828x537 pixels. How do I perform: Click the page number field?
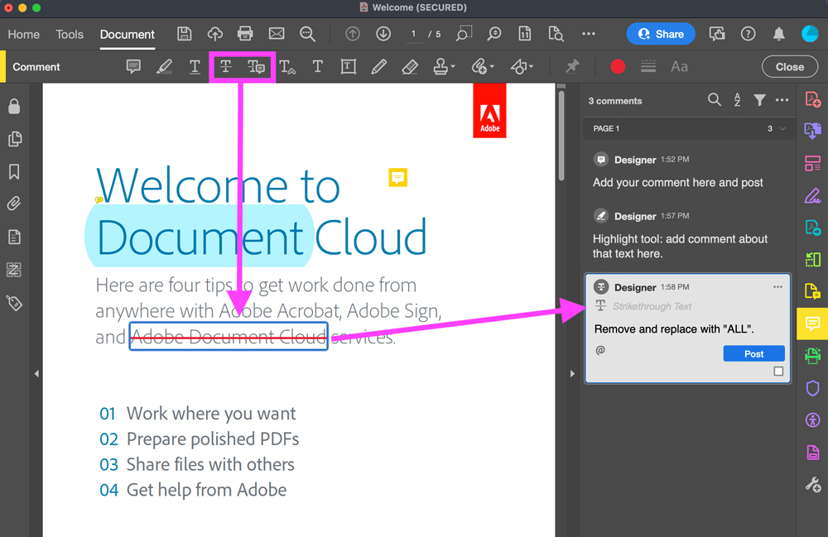click(x=413, y=34)
